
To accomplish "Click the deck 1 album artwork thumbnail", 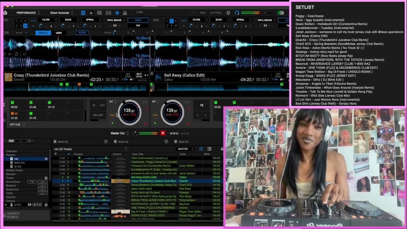I will click(x=9, y=77).
